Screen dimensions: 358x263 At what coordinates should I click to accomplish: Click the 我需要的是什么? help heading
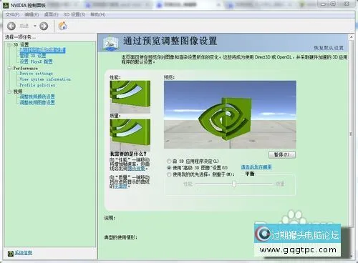point(128,154)
